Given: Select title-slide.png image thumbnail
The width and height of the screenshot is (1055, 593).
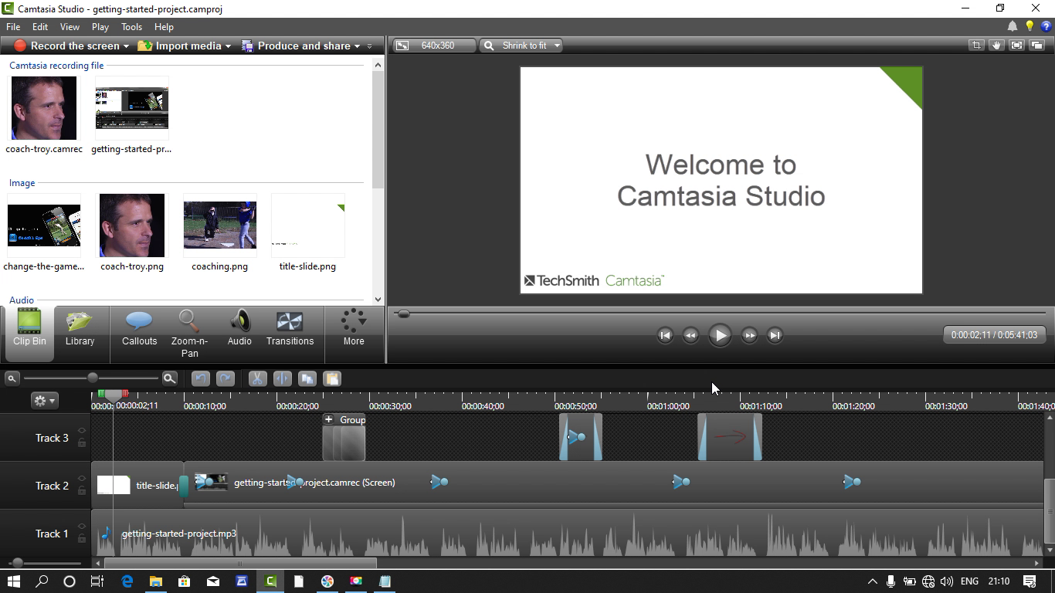Looking at the screenshot, I should pos(308,225).
